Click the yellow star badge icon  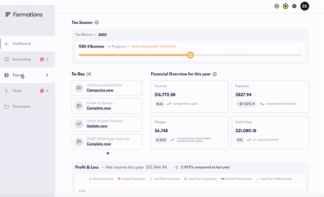tap(286, 6)
